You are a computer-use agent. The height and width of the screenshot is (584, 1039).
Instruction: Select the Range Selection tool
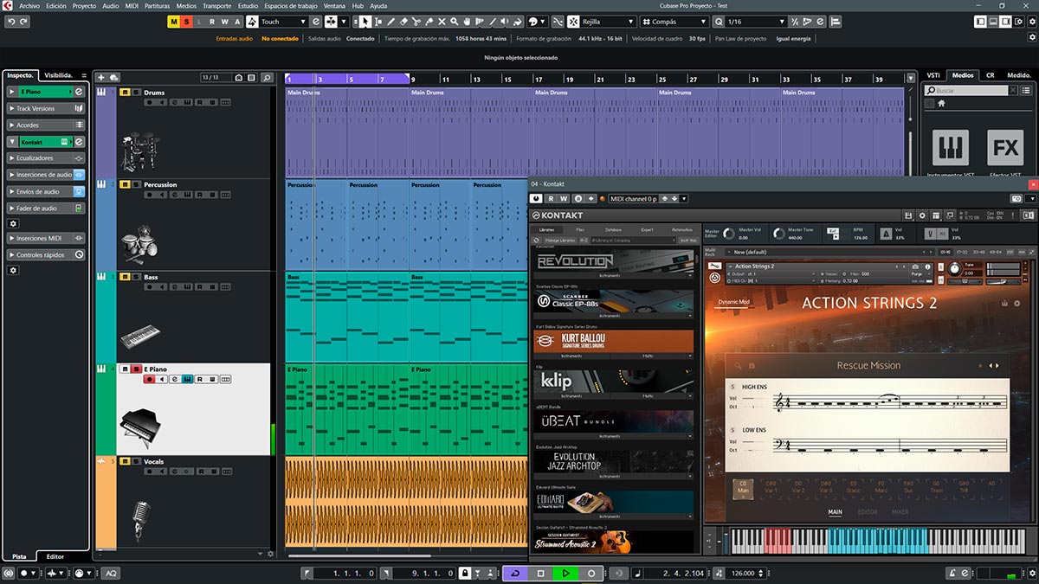click(x=378, y=22)
